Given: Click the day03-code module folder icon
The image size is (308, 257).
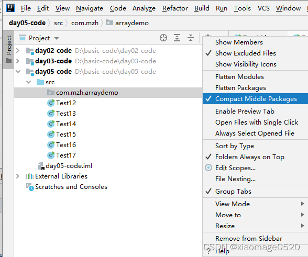Looking at the screenshot, I should coord(30,61).
